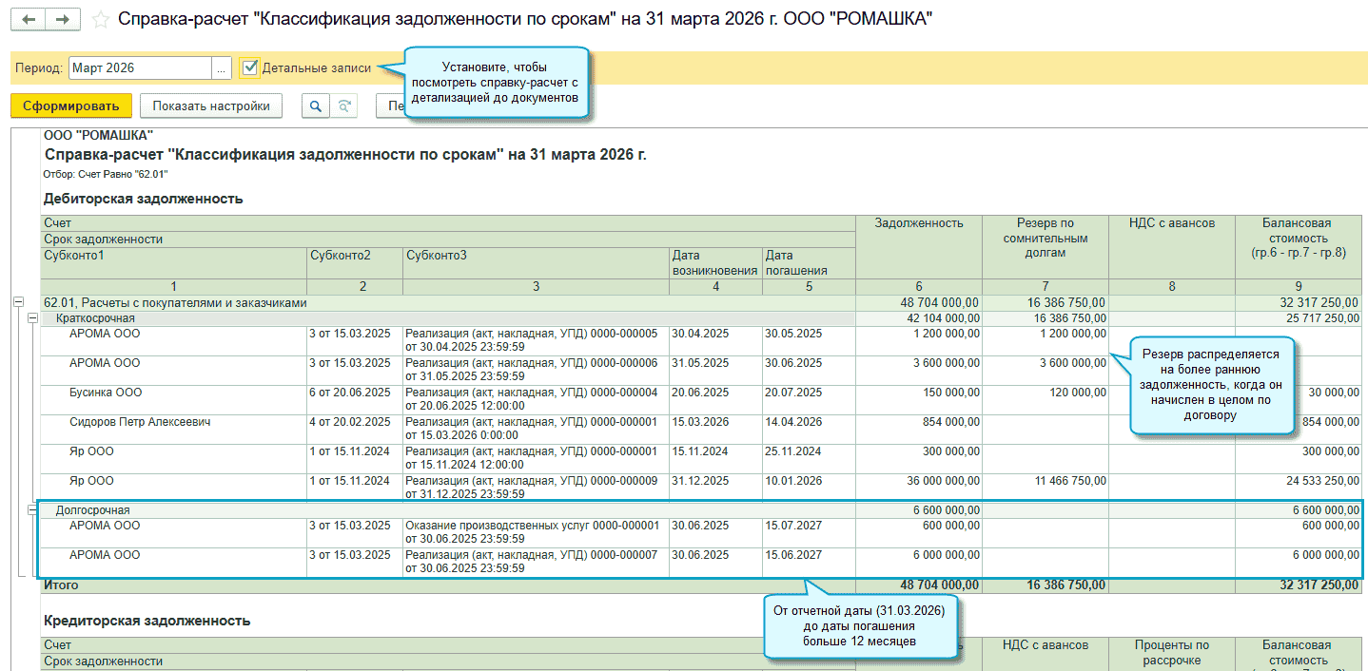1368x671 pixels.
Task: Open period picker with the ellipsis button
Action: point(222,67)
